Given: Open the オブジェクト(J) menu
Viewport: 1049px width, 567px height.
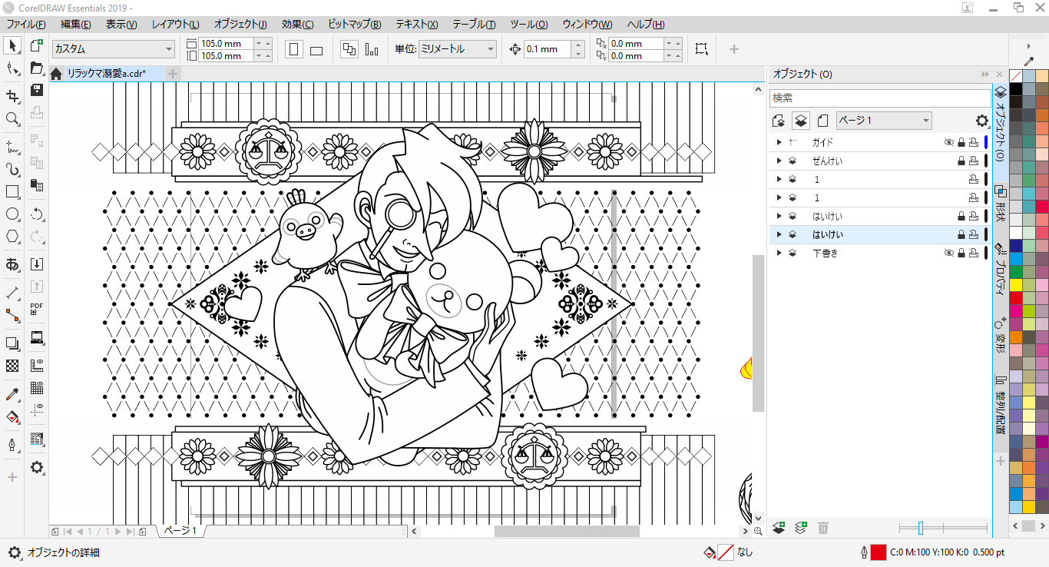Looking at the screenshot, I should click(240, 25).
